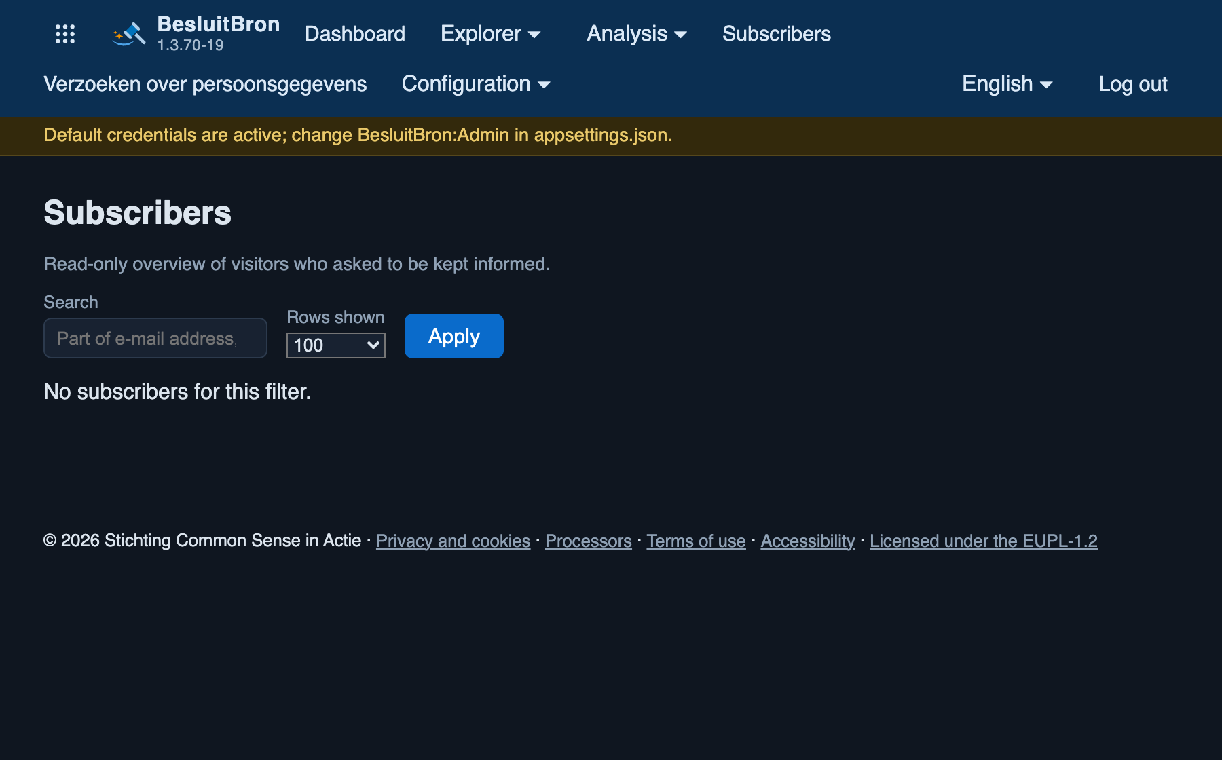Click the Apply button

click(x=454, y=336)
